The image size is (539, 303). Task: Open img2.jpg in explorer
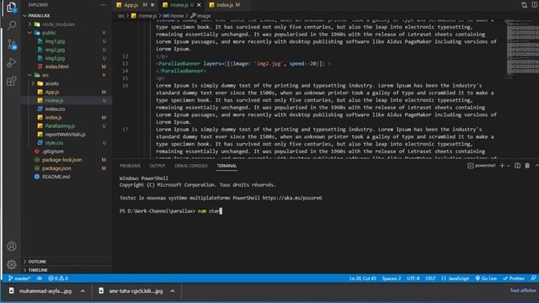[55, 50]
